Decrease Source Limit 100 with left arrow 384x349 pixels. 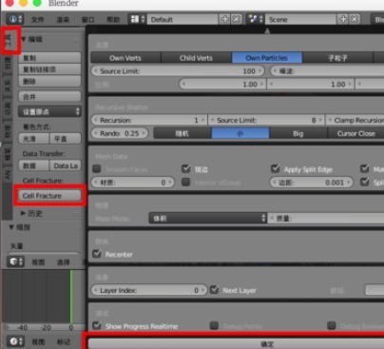95,71
